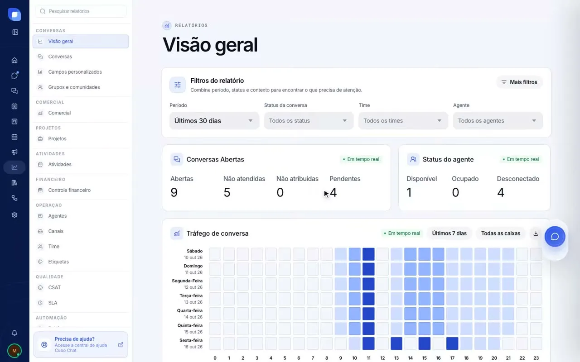This screenshot has width=580, height=362.
Task: Click Sexta-feira hour 13 dark heatmap cell
Action: tap(396, 343)
